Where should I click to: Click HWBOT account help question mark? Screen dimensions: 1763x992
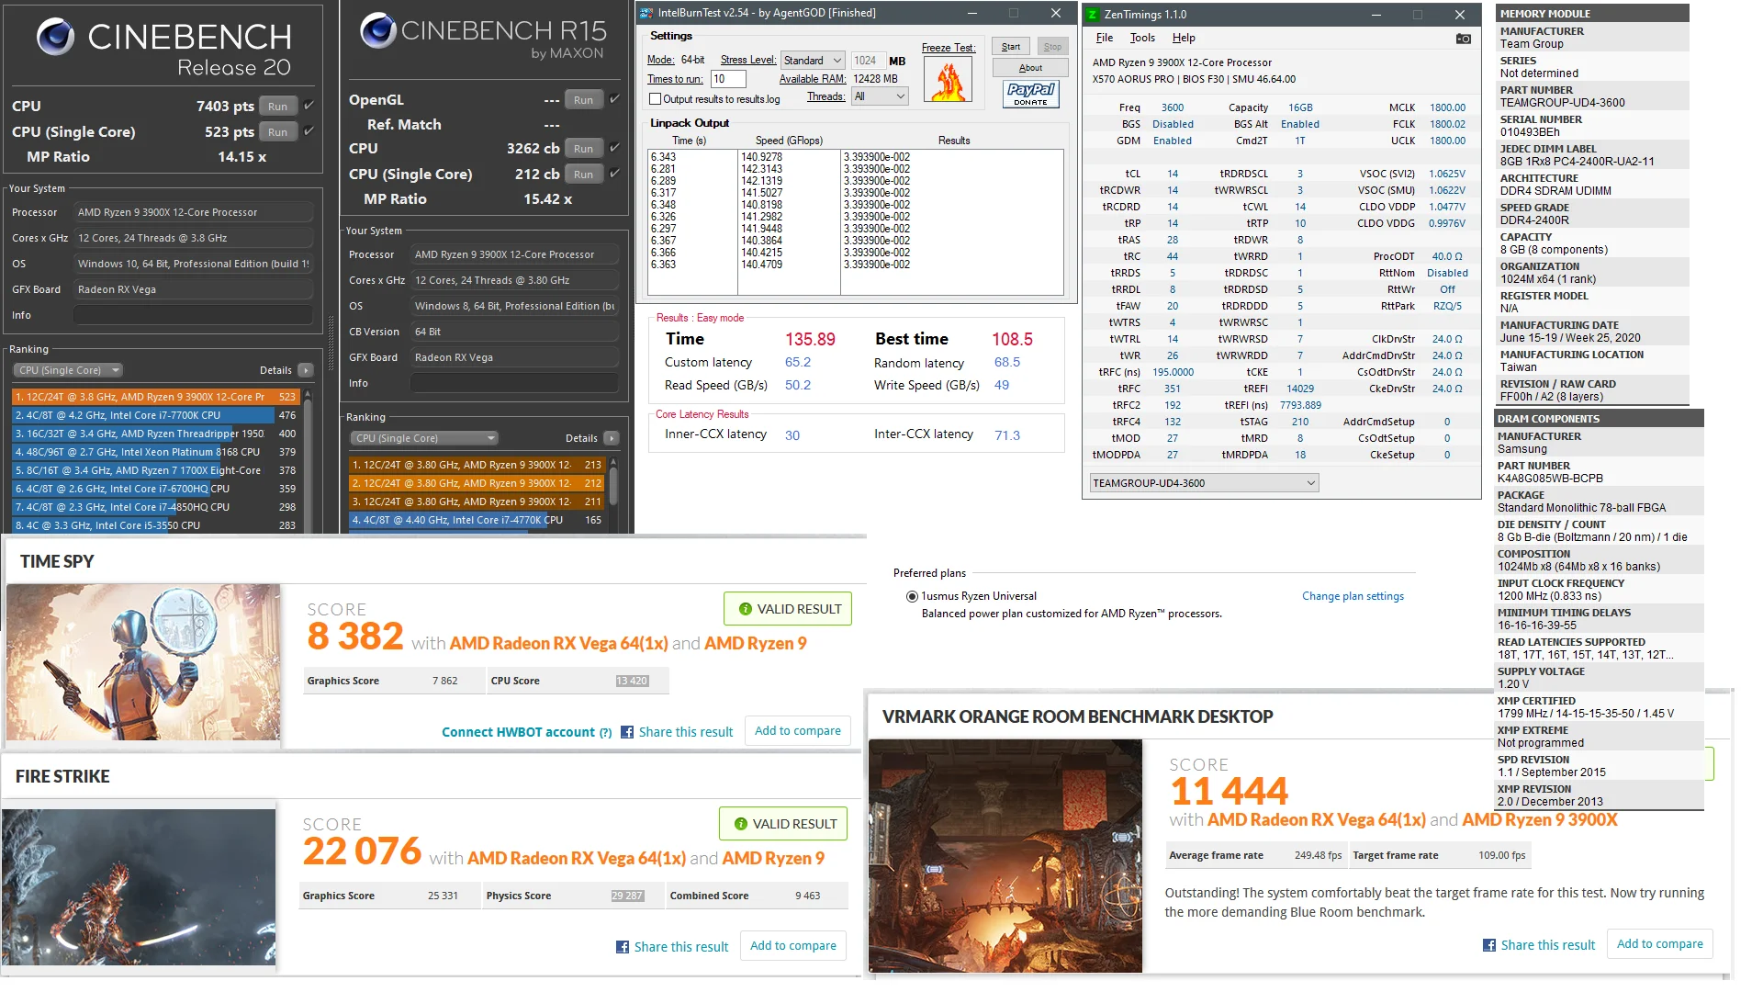(x=605, y=733)
